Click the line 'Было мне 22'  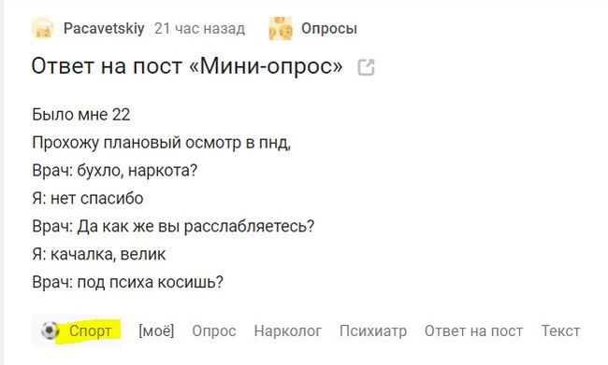[x=81, y=115]
